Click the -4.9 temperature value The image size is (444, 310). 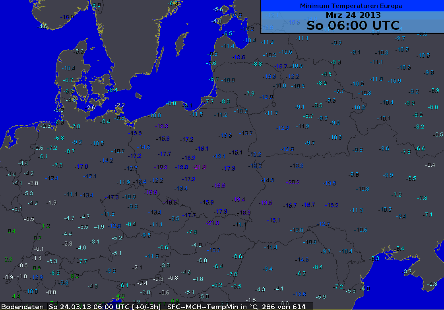pos(99,227)
